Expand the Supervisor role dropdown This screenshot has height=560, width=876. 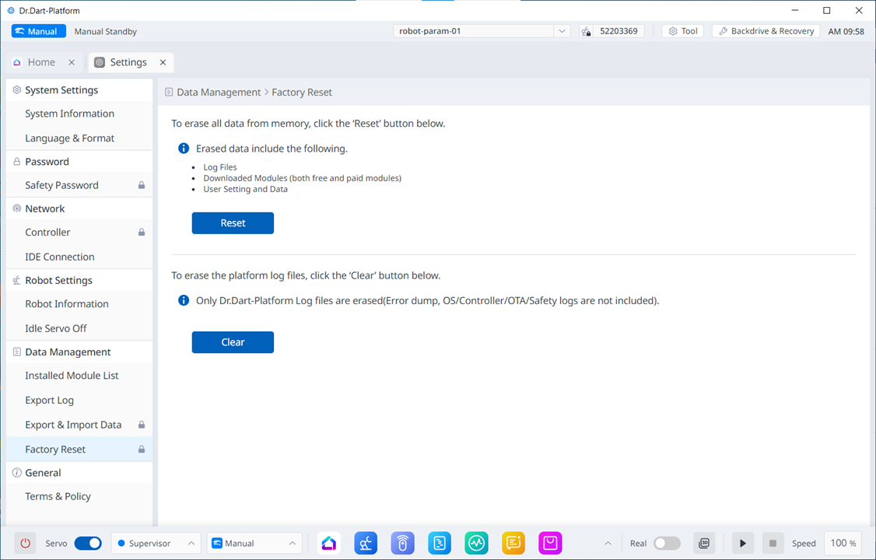156,543
